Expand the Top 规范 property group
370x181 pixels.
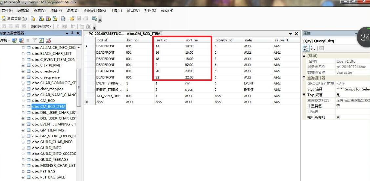(x=304, y=95)
